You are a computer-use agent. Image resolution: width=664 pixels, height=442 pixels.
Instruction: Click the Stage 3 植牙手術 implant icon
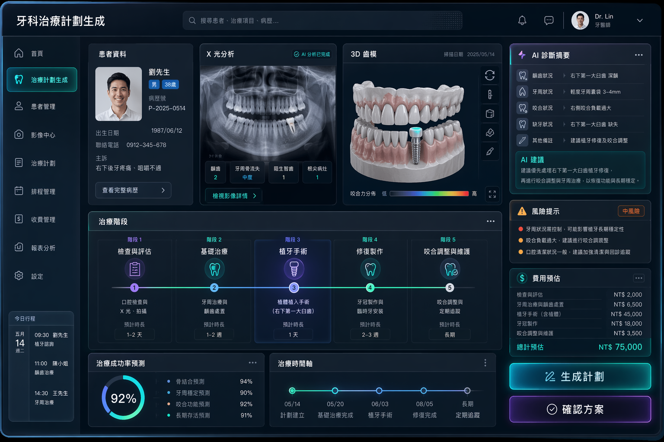click(294, 269)
